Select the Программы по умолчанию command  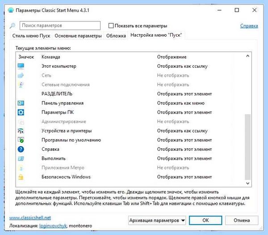pos(71,140)
